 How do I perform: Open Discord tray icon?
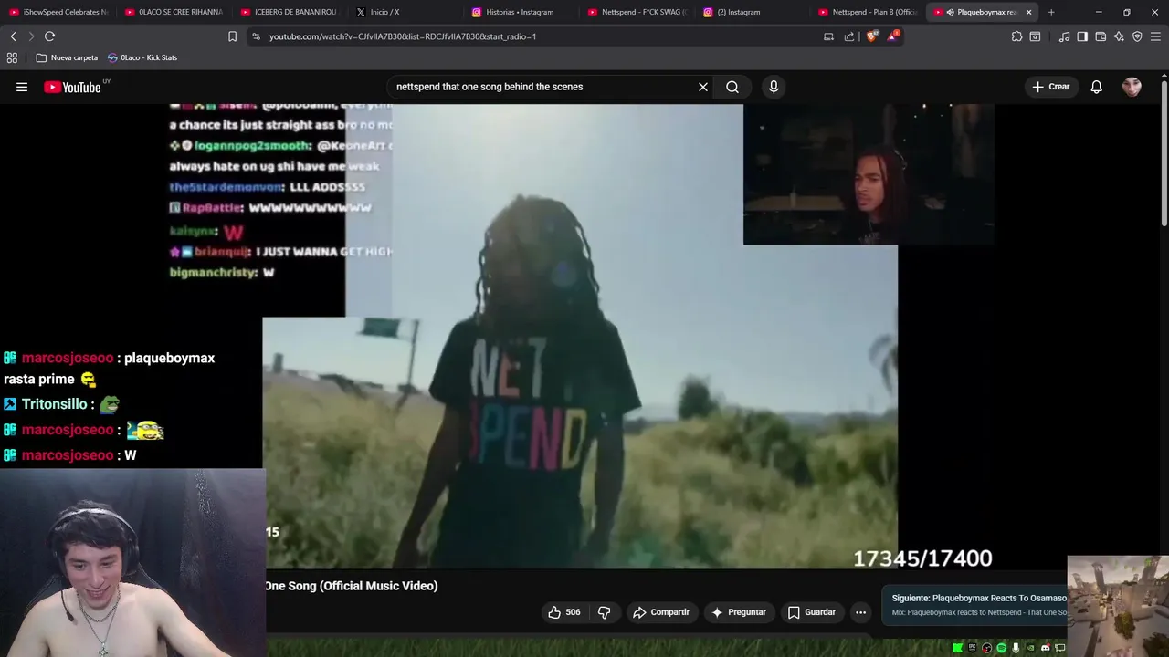[x=1045, y=648]
